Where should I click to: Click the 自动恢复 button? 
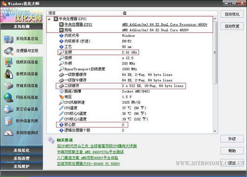point(232,26)
